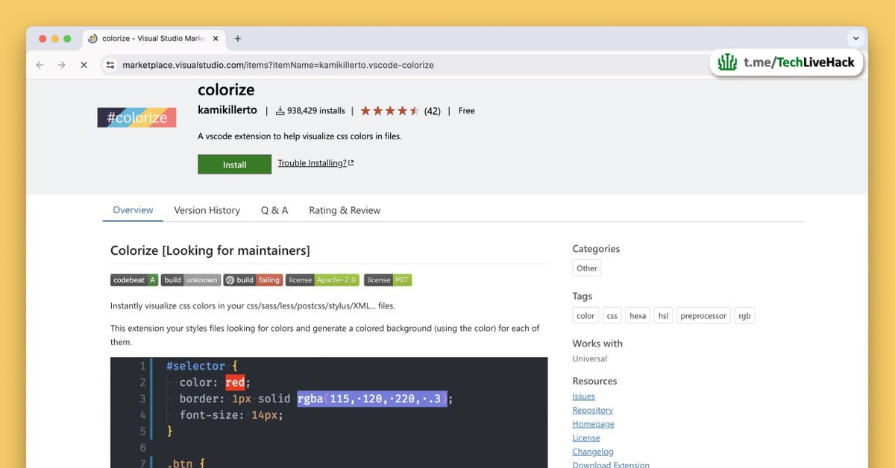895x468 pixels.
Task: Open the Q & A tab
Action: click(274, 210)
